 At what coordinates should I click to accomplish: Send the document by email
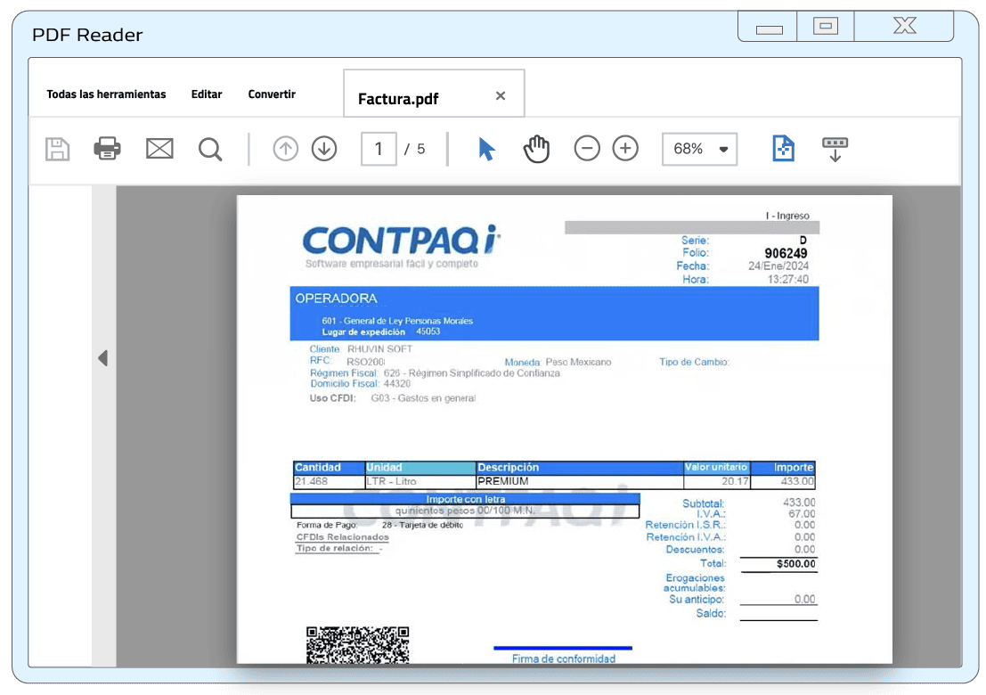(159, 149)
